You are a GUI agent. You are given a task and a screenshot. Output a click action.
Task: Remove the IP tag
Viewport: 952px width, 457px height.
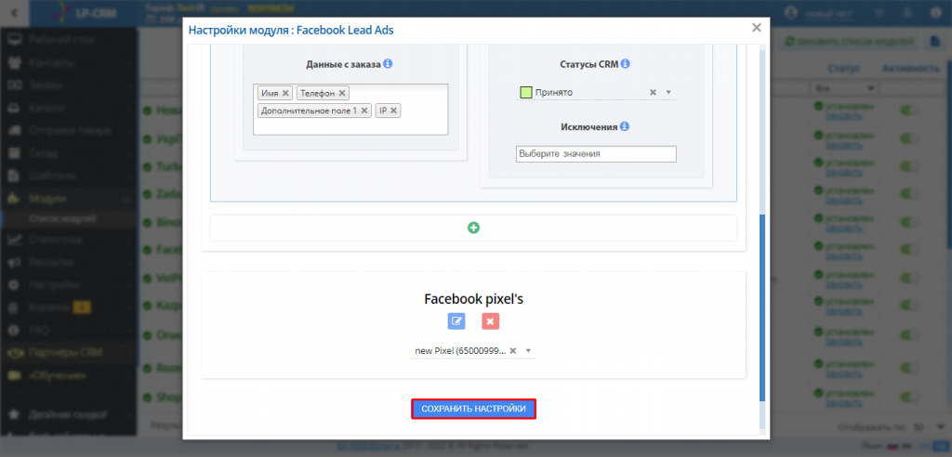click(393, 111)
